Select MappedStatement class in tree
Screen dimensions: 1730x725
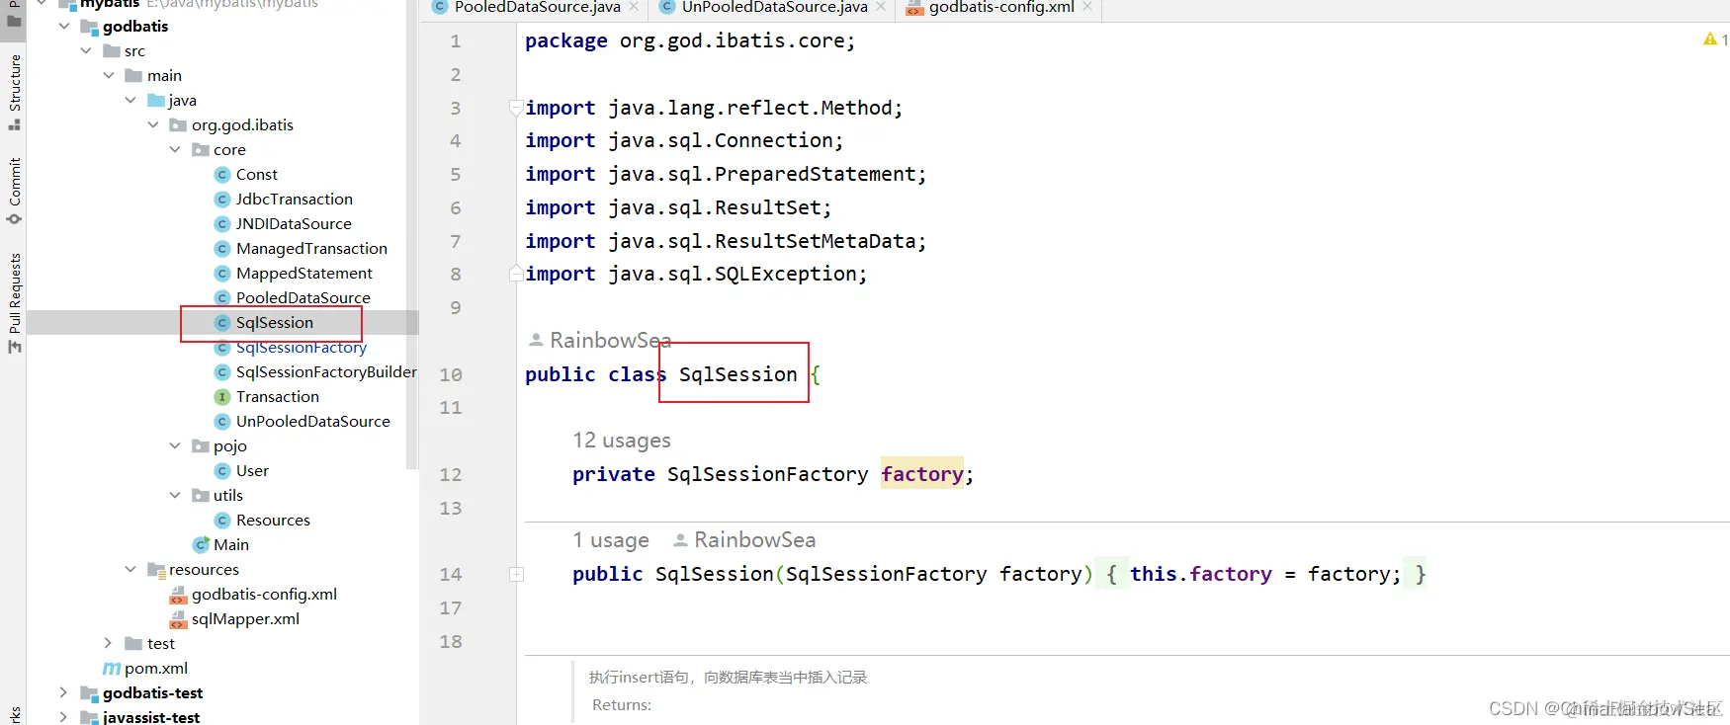pyautogui.click(x=304, y=273)
